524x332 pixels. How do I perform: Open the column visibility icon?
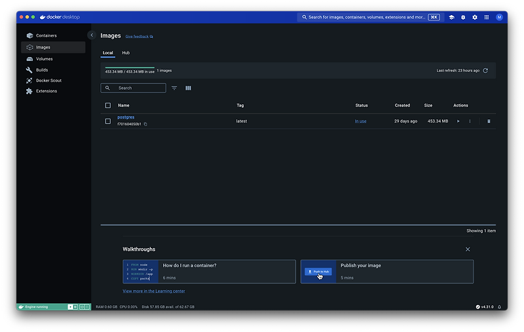click(188, 88)
